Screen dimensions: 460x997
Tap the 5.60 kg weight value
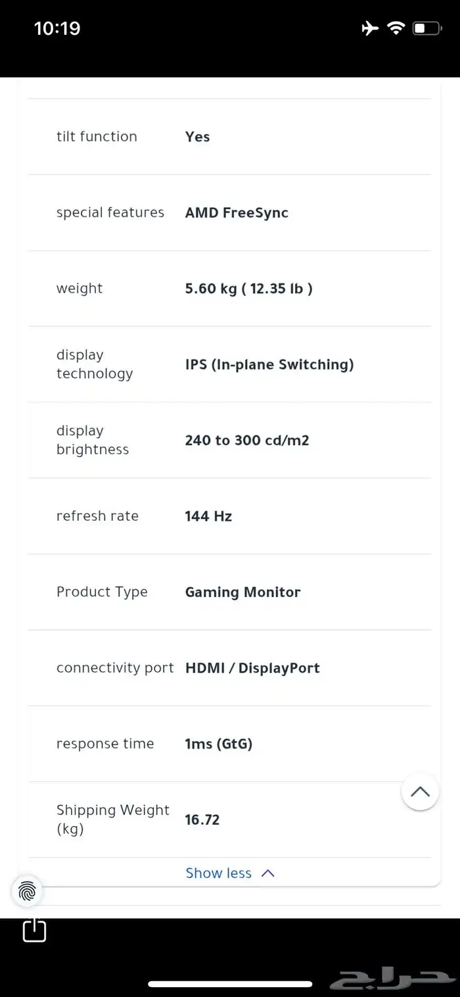point(248,289)
